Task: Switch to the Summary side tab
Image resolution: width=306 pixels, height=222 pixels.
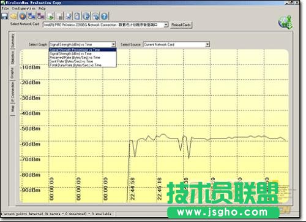Action: pyautogui.click(x=13, y=40)
